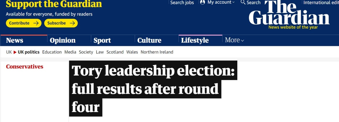
Task: Navigate to the Education subsection
Action: click(52, 52)
